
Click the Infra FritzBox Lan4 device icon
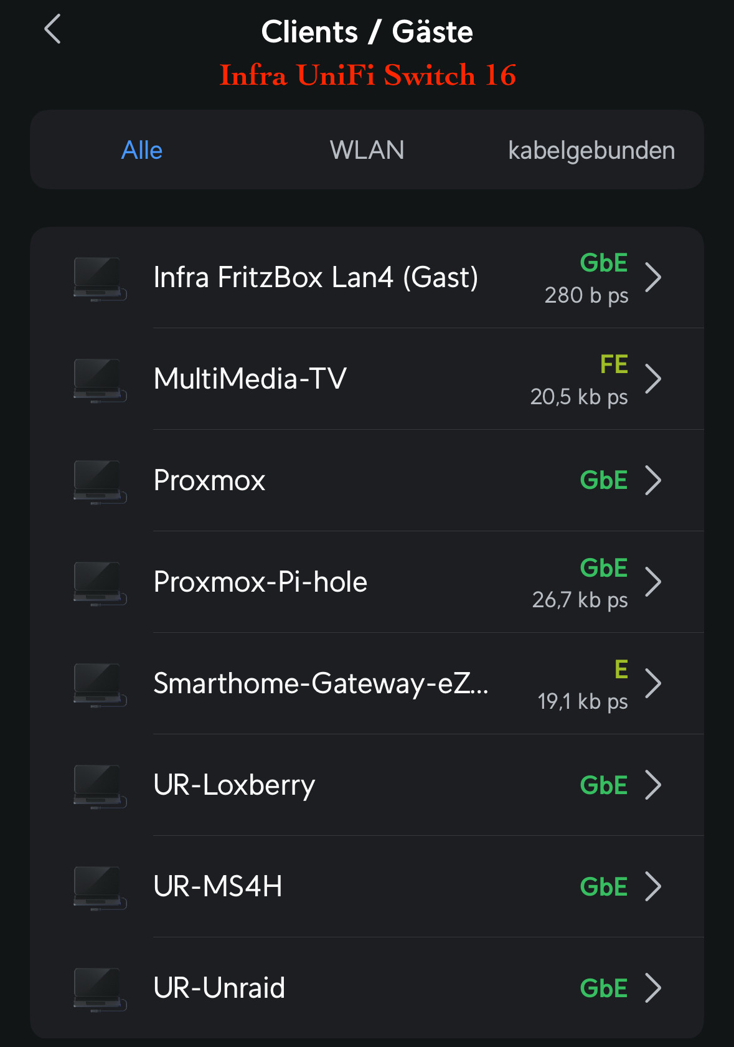tap(100, 278)
